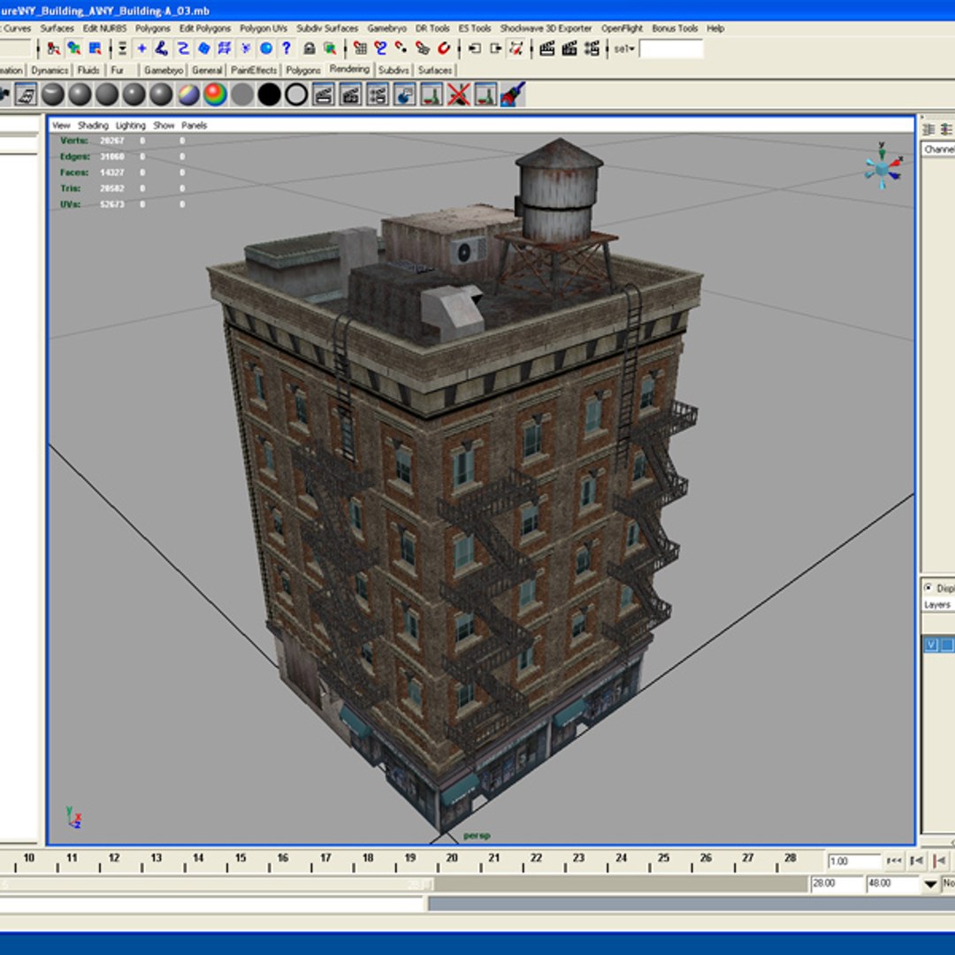Open the output operations list icon

point(495,48)
